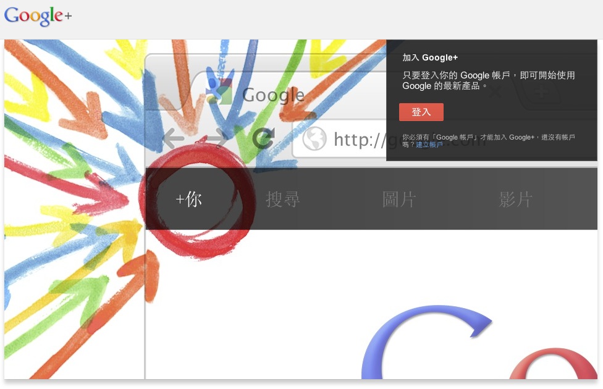Switch to the 影片 tab
Image resolution: width=603 pixels, height=389 pixels.
coord(515,199)
